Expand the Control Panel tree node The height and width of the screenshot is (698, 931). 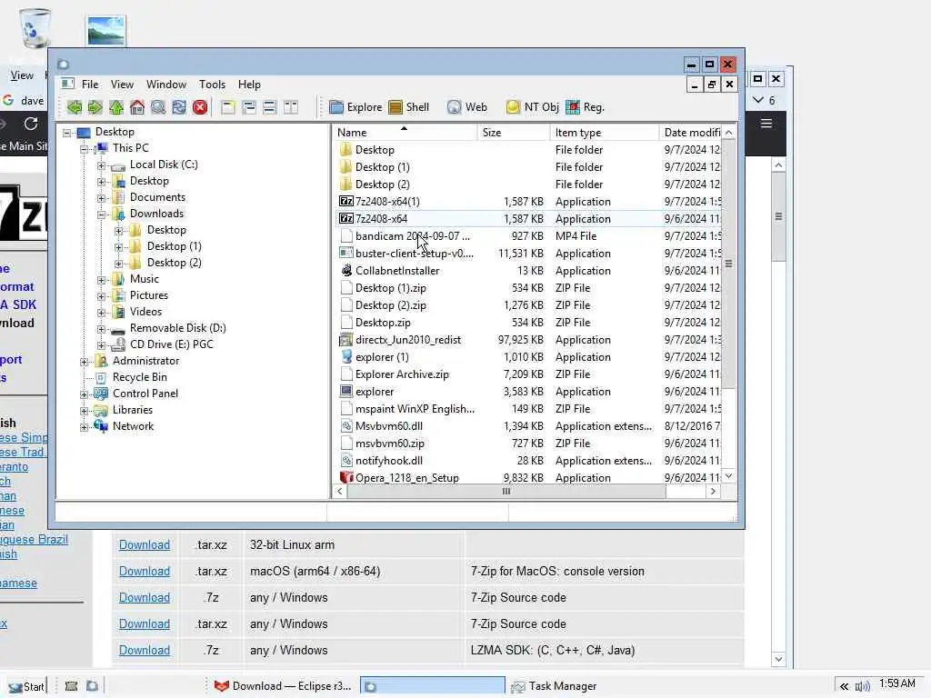tap(85, 394)
